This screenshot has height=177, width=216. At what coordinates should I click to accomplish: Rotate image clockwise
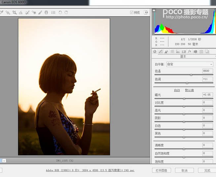(66, 13)
